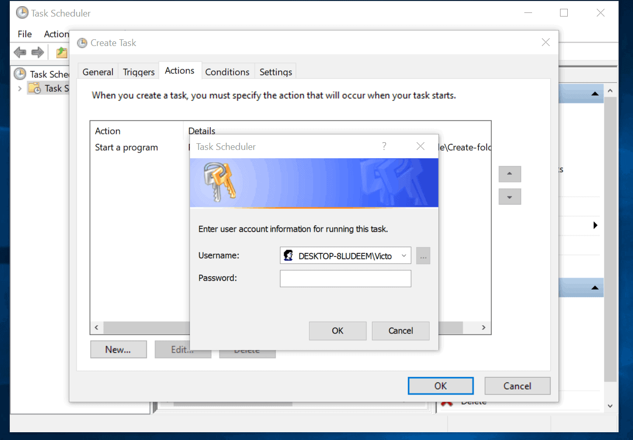
Task: Click Cancel in Create Task window
Action: (517, 386)
